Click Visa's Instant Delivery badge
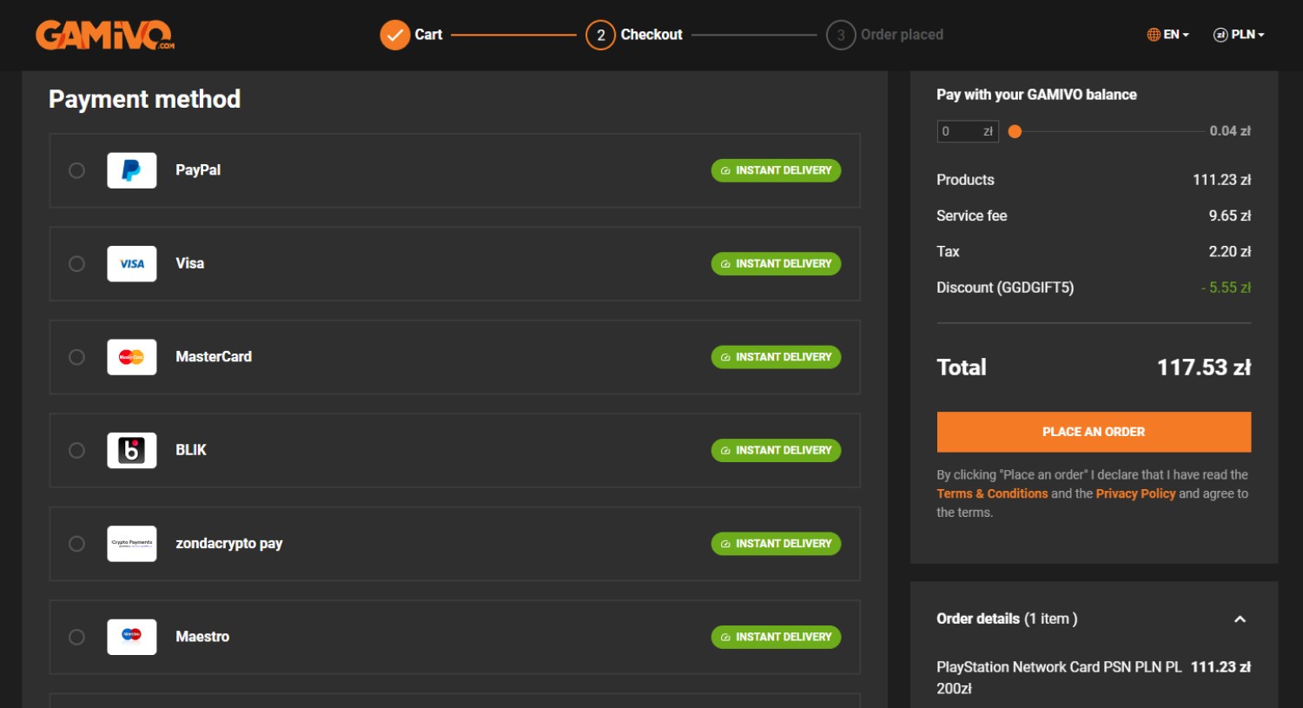1303x708 pixels. (776, 263)
